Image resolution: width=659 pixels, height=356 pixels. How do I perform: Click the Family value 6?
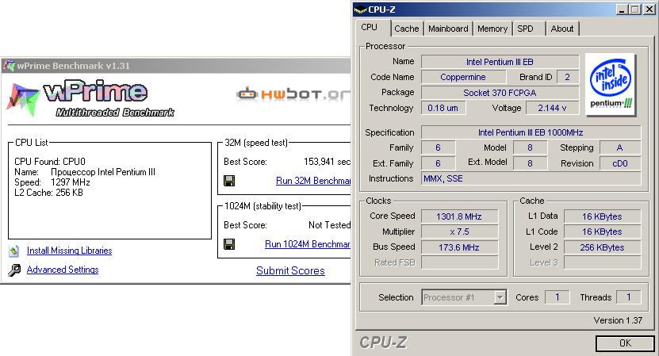coord(438,148)
